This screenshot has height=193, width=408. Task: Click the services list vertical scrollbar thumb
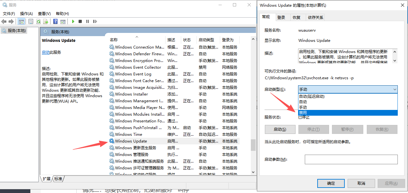tap(253, 145)
